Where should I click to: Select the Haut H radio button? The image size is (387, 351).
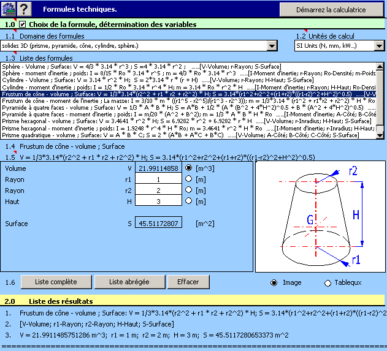[x=188, y=201]
